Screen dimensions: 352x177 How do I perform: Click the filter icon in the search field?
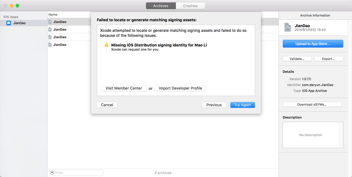tap(52, 173)
